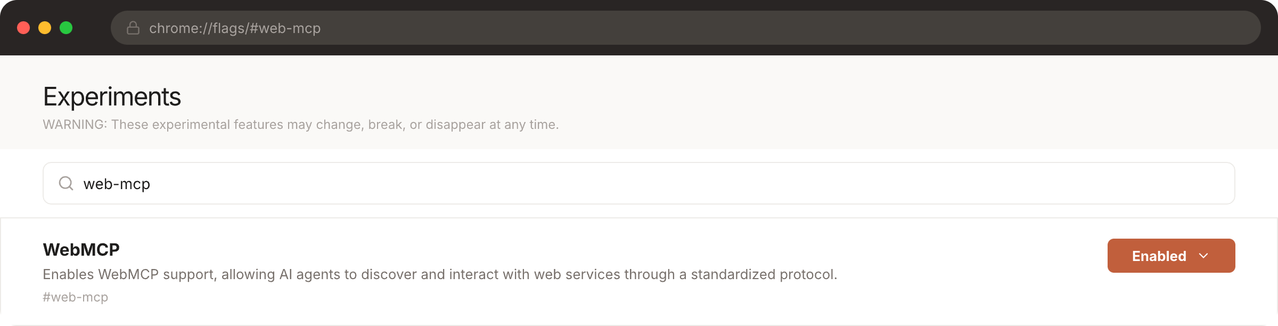The width and height of the screenshot is (1278, 326).
Task: Click the red traffic light button
Action: (x=24, y=27)
